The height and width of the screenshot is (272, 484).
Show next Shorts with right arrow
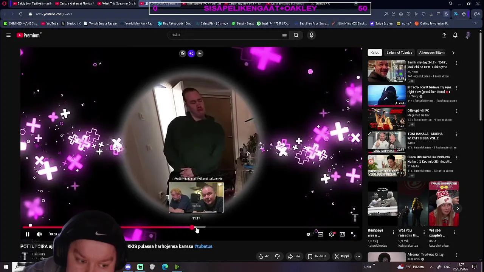click(458, 209)
